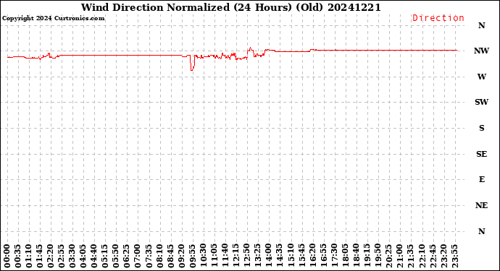The height and width of the screenshot is (271, 500).
Task: Click the '09:20' time label
Action: point(181,256)
